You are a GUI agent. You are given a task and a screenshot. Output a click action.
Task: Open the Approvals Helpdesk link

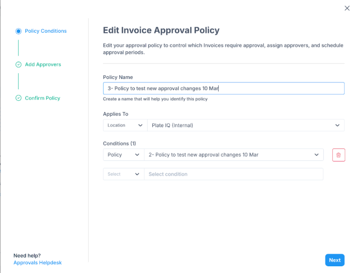[x=37, y=263]
